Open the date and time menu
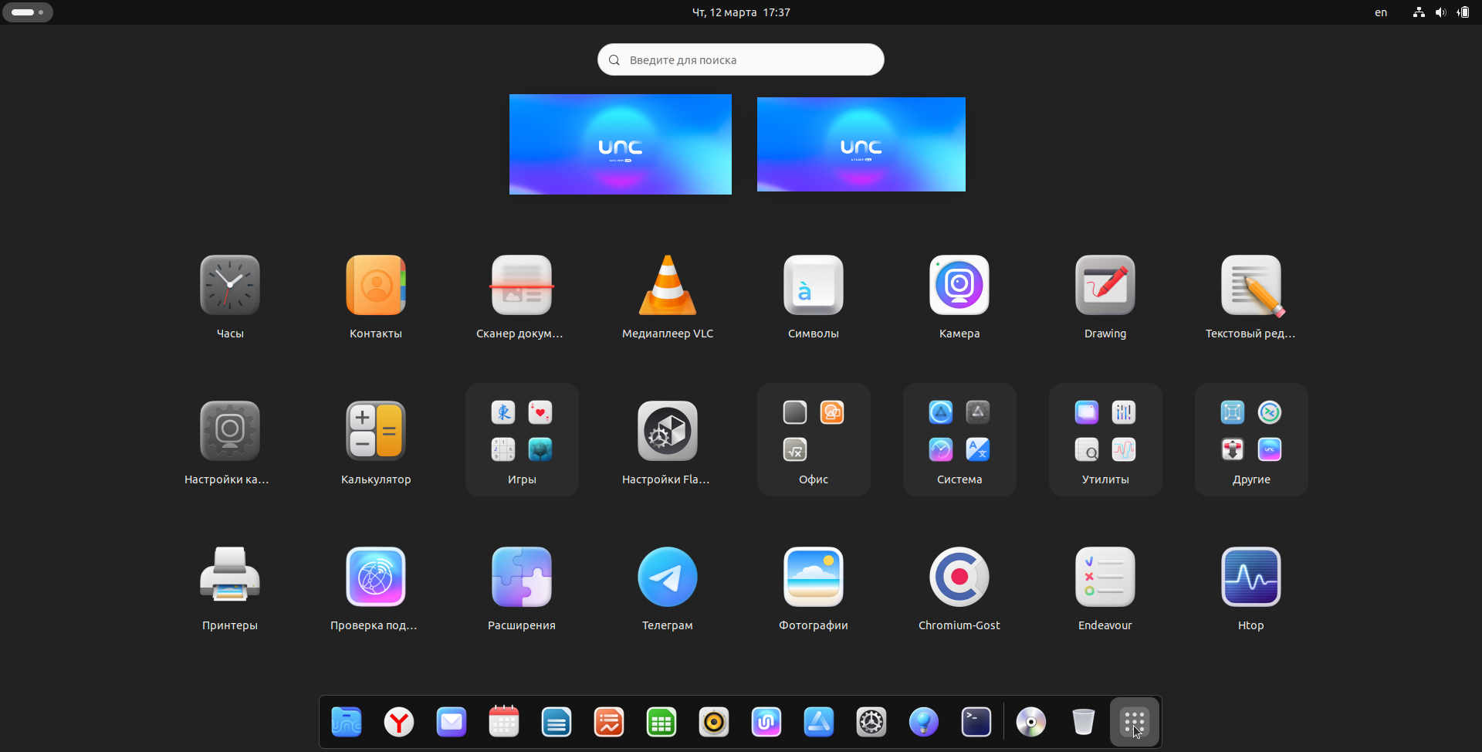 pos(740,12)
